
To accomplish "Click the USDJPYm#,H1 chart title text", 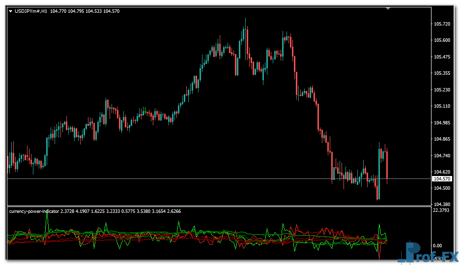I will click(x=31, y=11).
